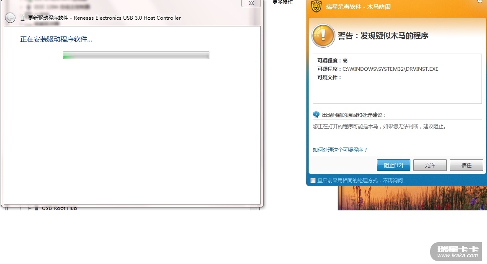Click the 警告：发现疑似木马的程序 heading
487x264 pixels.
(x=383, y=36)
